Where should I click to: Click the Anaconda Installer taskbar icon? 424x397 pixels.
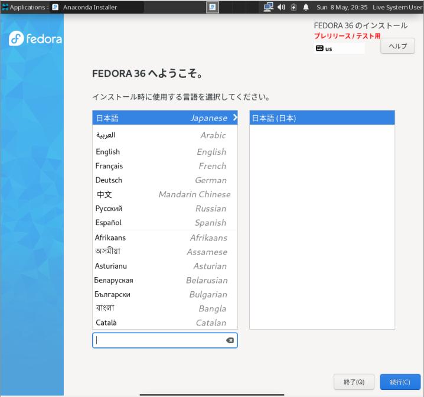55,7
